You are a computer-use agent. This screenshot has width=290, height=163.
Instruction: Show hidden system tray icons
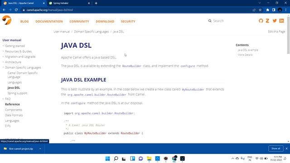(232, 158)
